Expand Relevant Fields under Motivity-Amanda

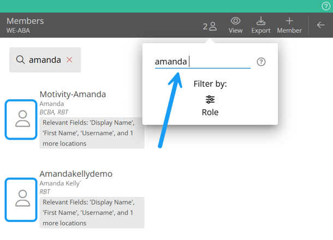point(92,133)
